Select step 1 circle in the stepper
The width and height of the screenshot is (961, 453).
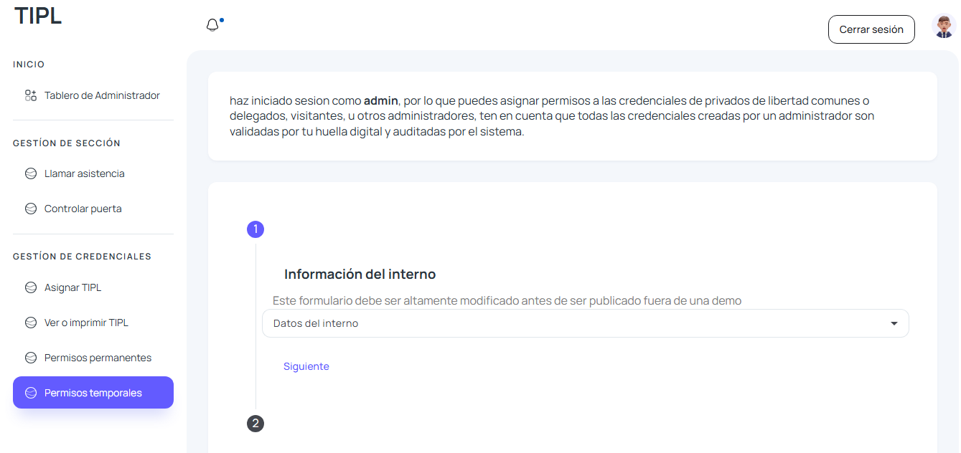(256, 229)
